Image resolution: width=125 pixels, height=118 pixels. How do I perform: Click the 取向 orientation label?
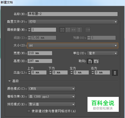coord(82,61)
